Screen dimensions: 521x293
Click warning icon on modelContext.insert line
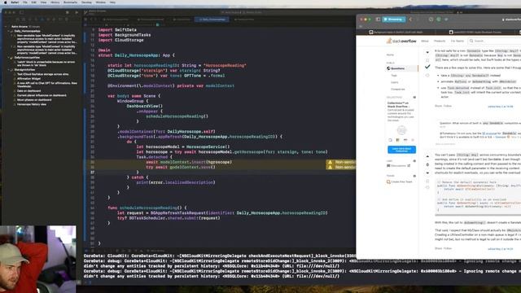pos(330,162)
